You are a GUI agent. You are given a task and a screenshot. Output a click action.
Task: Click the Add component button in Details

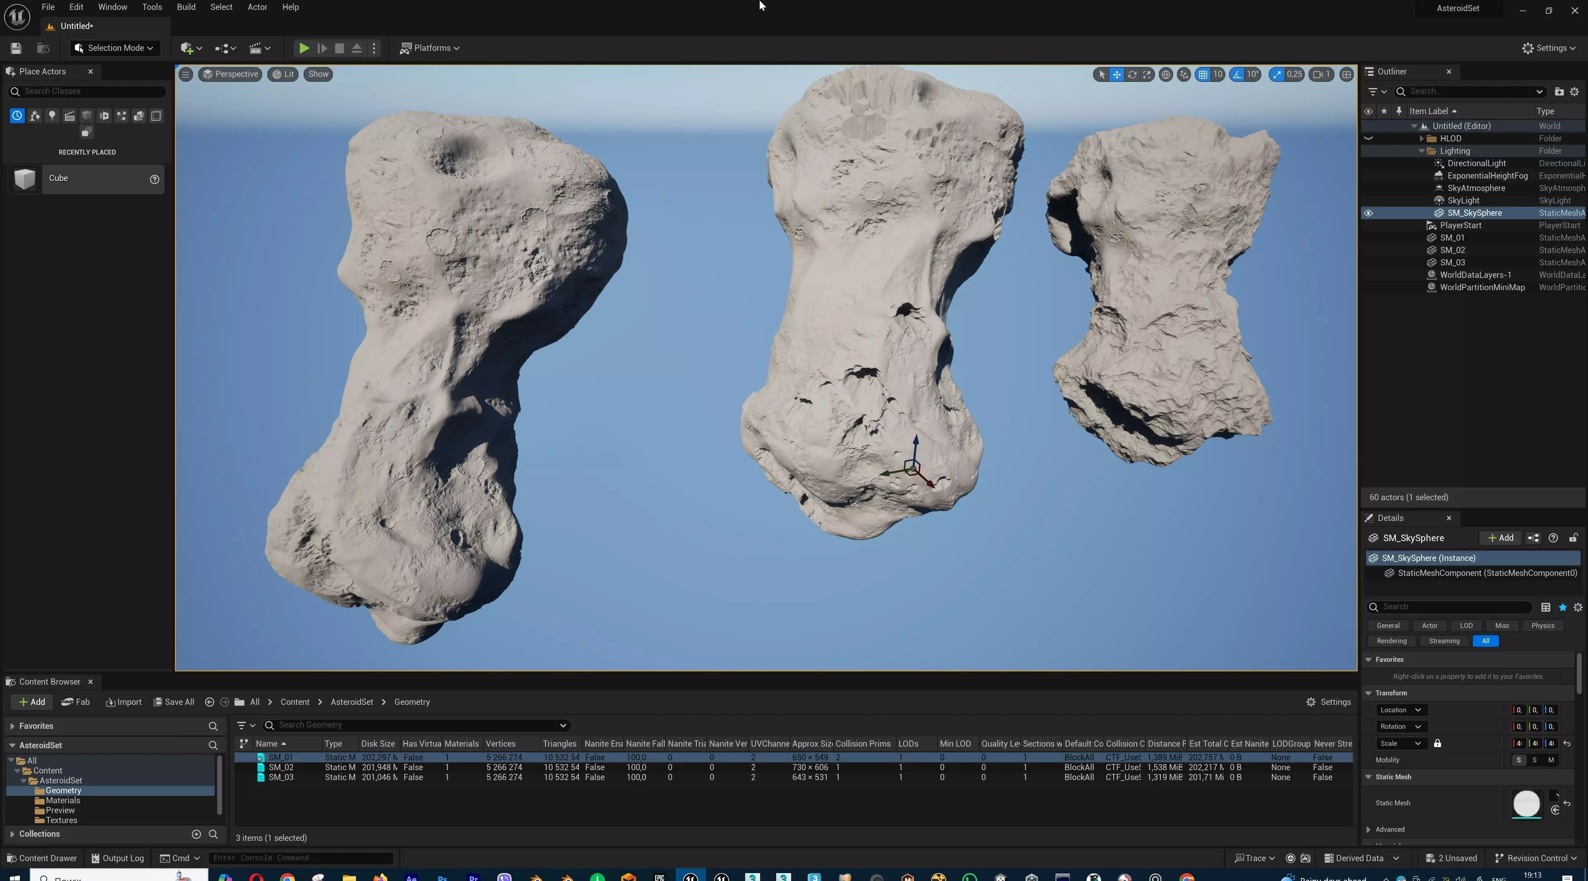click(x=1500, y=538)
